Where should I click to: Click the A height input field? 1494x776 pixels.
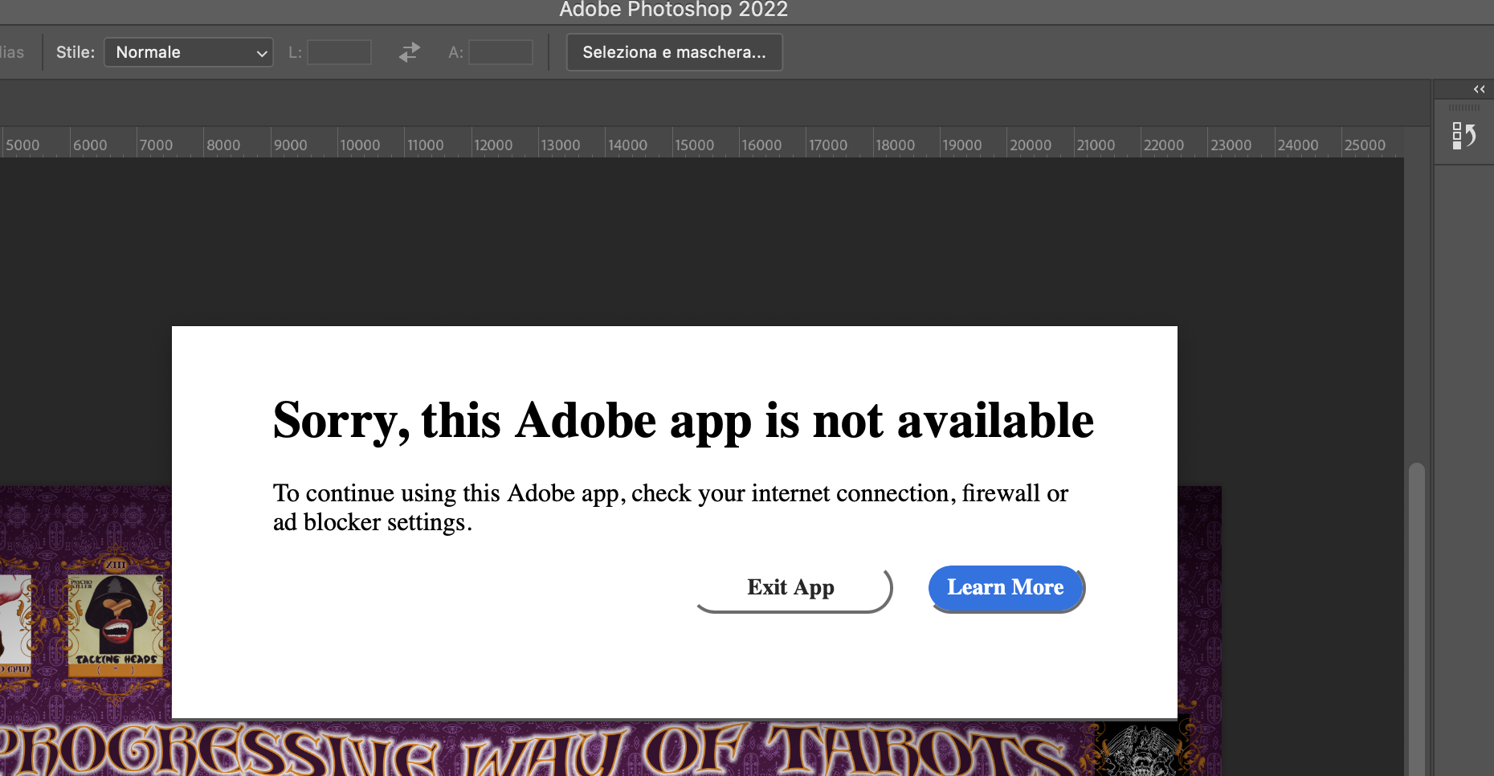(501, 52)
